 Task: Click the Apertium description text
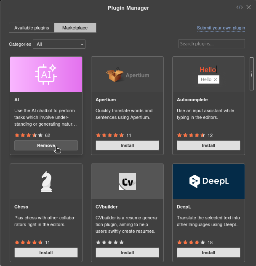pos(124,114)
